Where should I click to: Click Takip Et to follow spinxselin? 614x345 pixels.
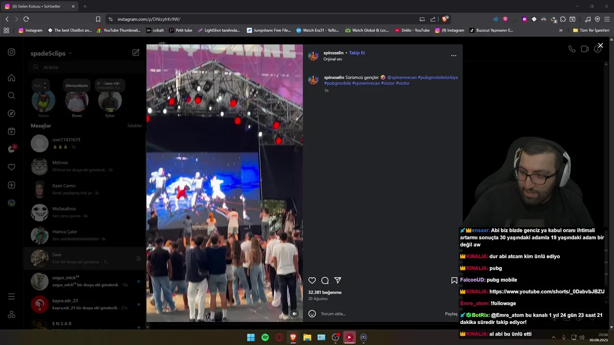(357, 53)
